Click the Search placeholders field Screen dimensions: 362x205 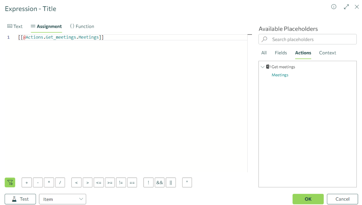(x=308, y=39)
